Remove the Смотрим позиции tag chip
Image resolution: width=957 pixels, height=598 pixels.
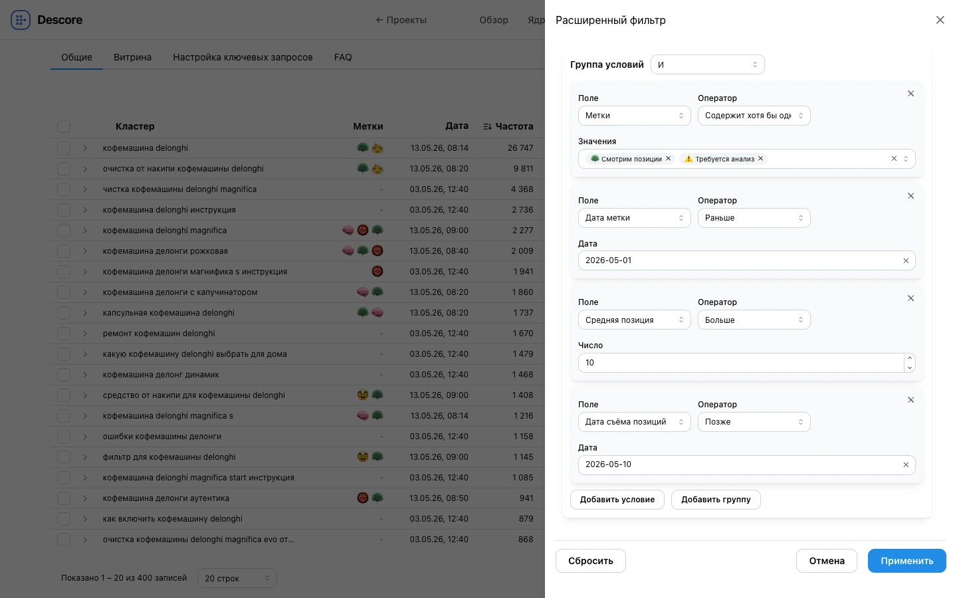pos(669,159)
